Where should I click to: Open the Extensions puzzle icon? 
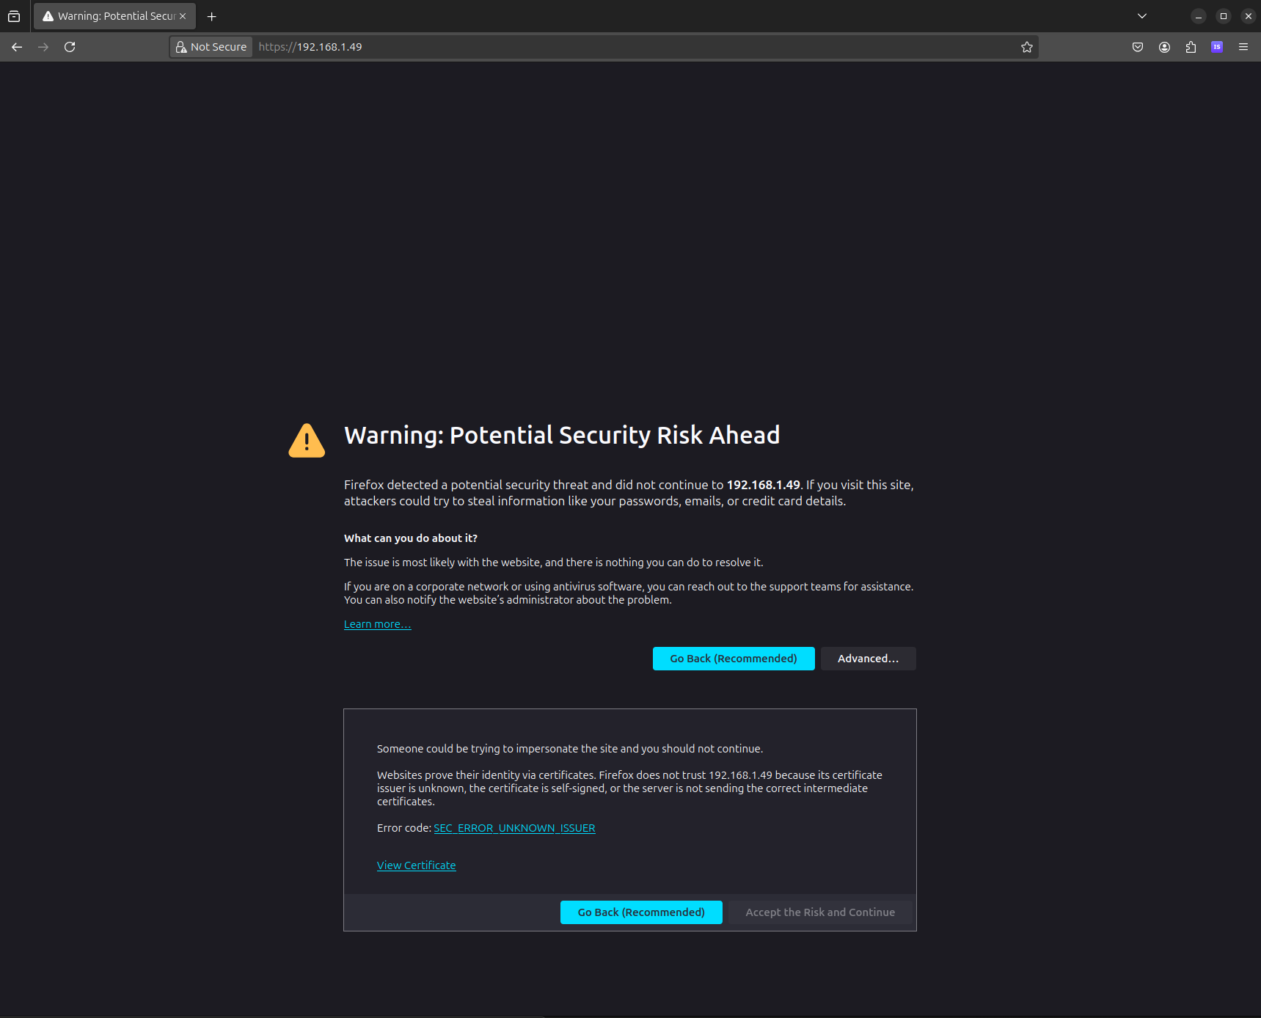[x=1191, y=47]
